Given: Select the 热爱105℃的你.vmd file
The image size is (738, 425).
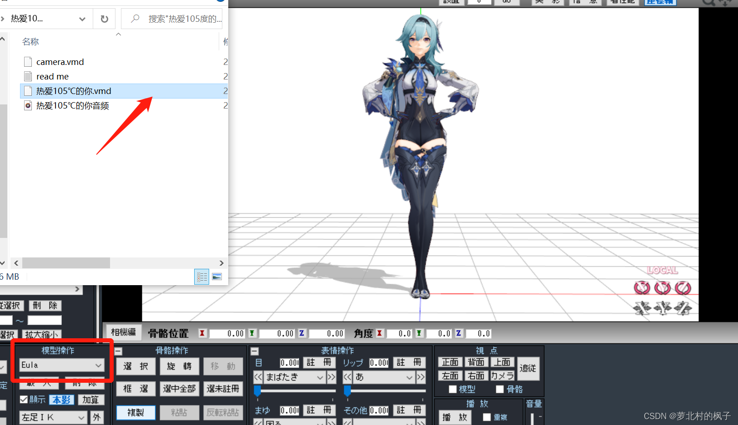Looking at the screenshot, I should tap(124, 91).
